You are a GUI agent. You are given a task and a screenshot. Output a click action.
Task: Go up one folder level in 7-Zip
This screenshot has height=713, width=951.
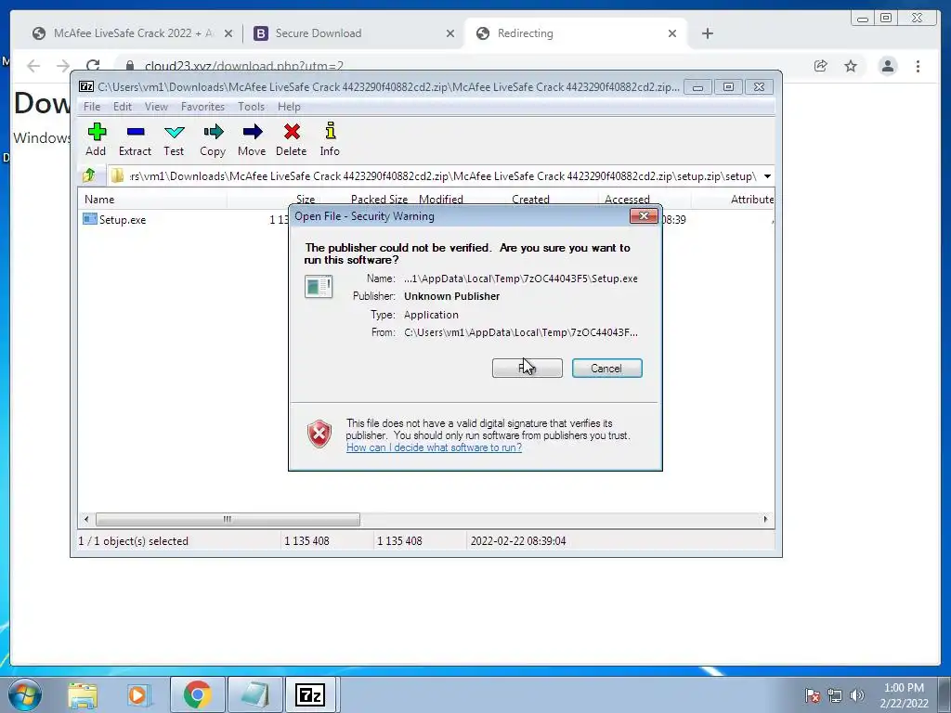[x=88, y=175]
